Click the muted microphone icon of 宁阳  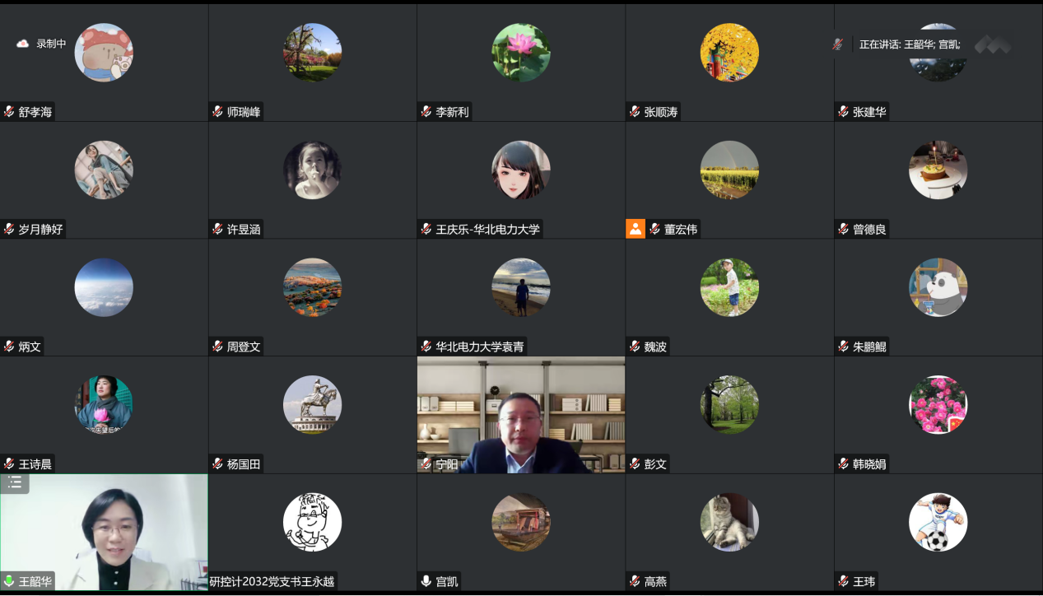pyautogui.click(x=426, y=464)
